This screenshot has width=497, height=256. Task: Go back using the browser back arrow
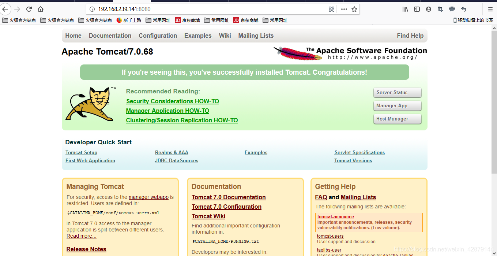5,9
